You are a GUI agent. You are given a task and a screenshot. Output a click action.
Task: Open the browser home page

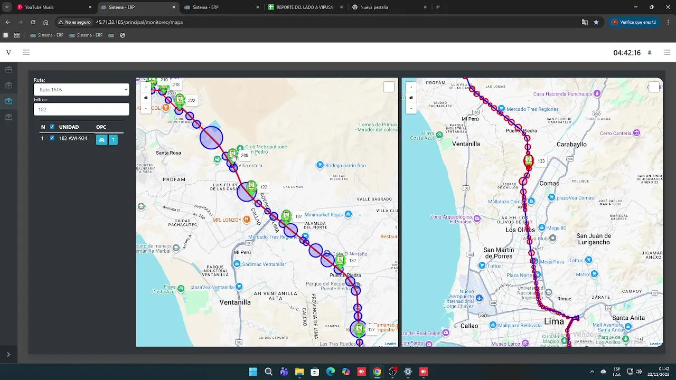46,22
